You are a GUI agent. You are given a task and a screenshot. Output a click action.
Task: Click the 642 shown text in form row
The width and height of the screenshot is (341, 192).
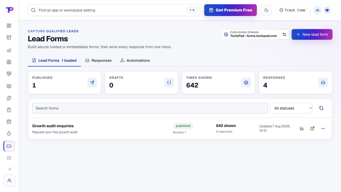(x=226, y=126)
